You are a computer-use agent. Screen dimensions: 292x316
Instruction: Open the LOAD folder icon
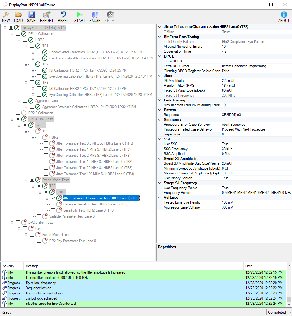point(18,15)
